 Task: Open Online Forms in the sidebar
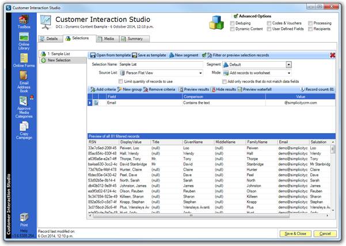point(24,60)
